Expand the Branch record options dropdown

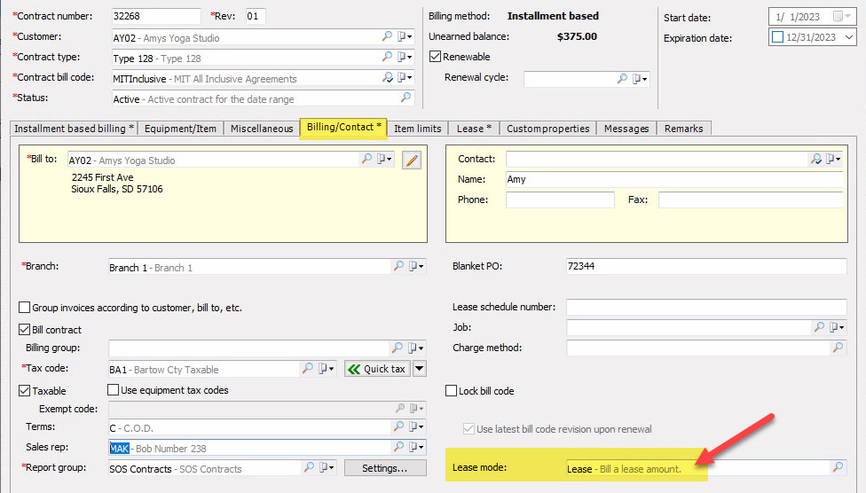(x=416, y=266)
